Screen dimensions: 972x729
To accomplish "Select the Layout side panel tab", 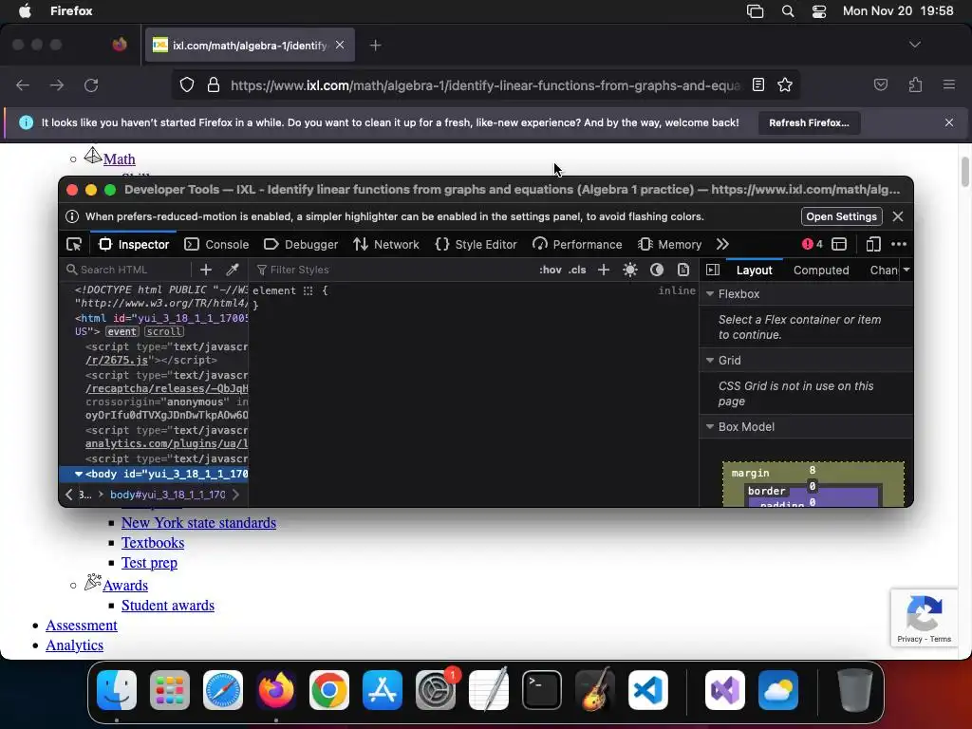I will [754, 271].
